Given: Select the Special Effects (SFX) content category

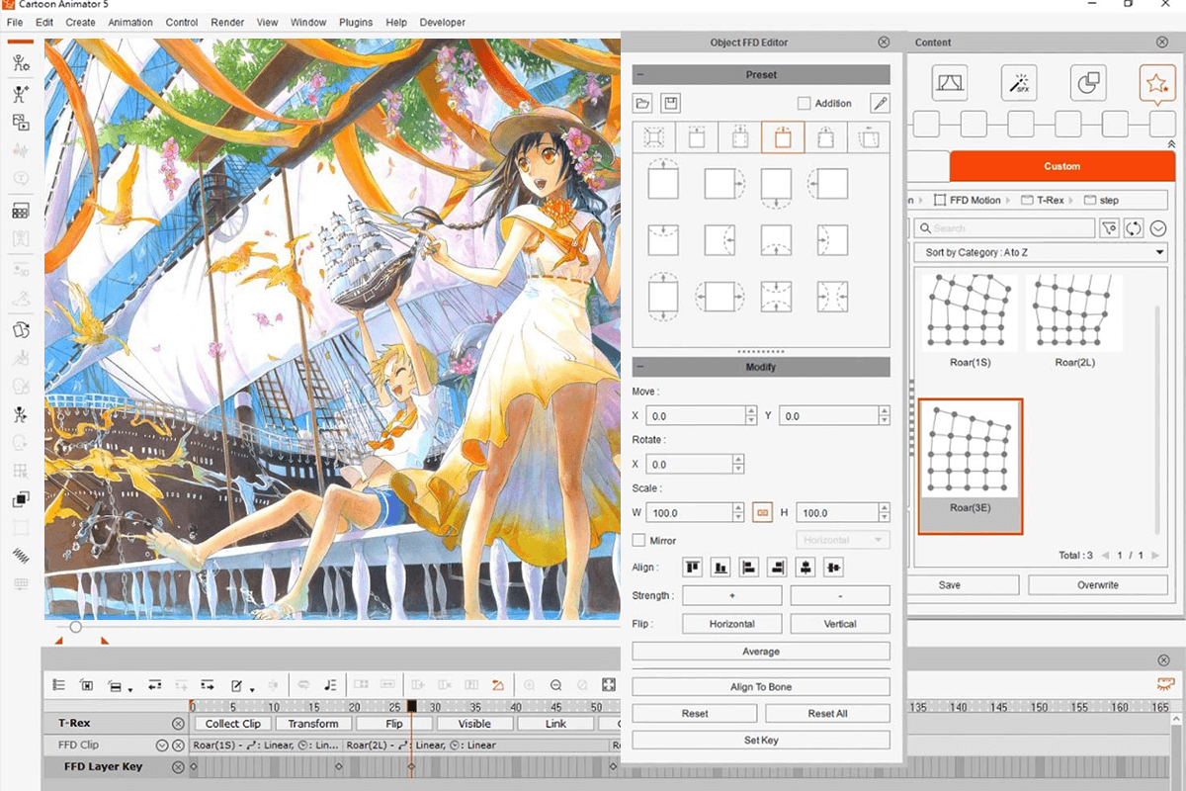Looking at the screenshot, I should pyautogui.click(x=1019, y=83).
